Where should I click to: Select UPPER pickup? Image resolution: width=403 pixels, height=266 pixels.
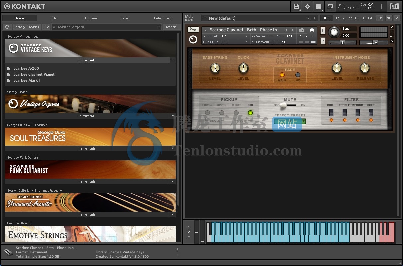[222, 113]
